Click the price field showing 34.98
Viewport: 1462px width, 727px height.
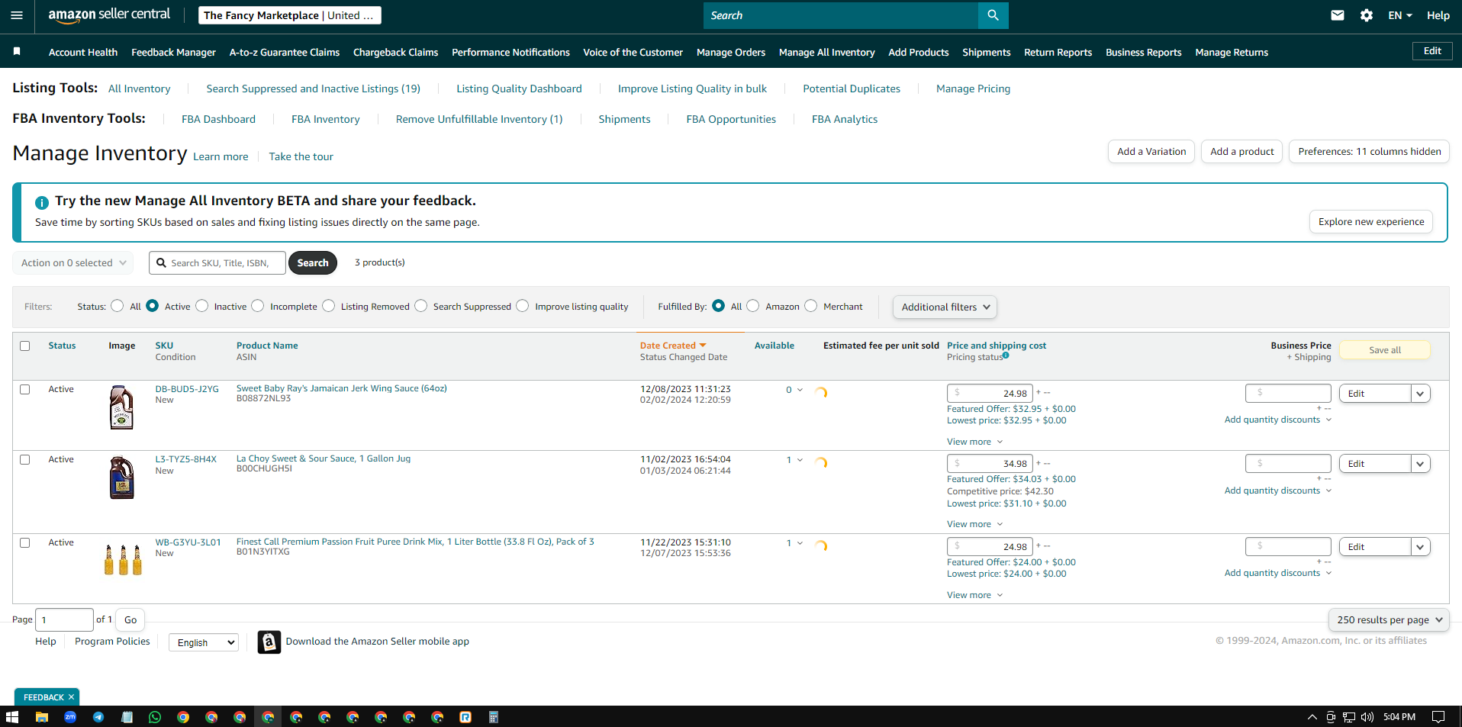click(x=990, y=464)
